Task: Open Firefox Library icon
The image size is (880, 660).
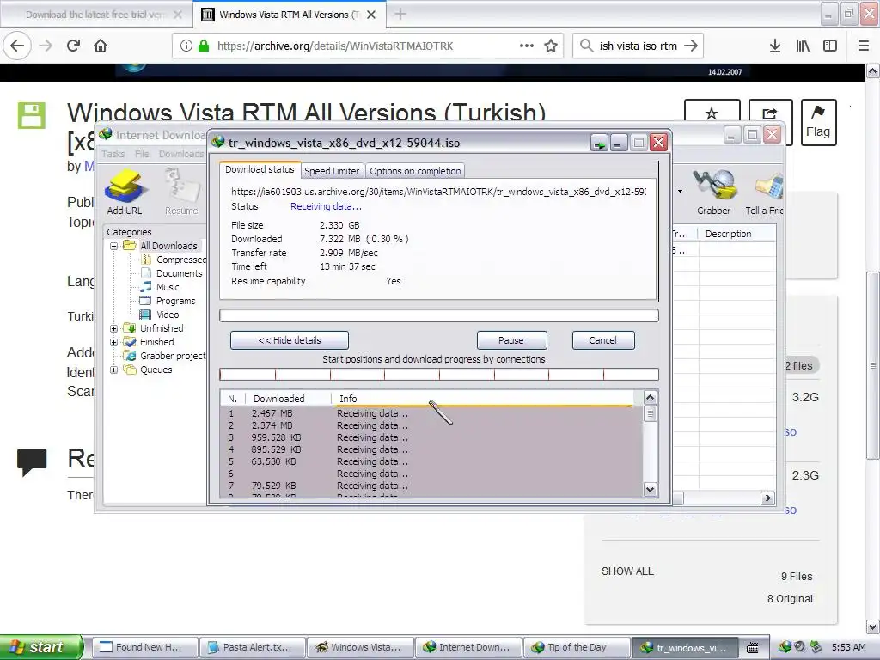Action: tap(803, 46)
